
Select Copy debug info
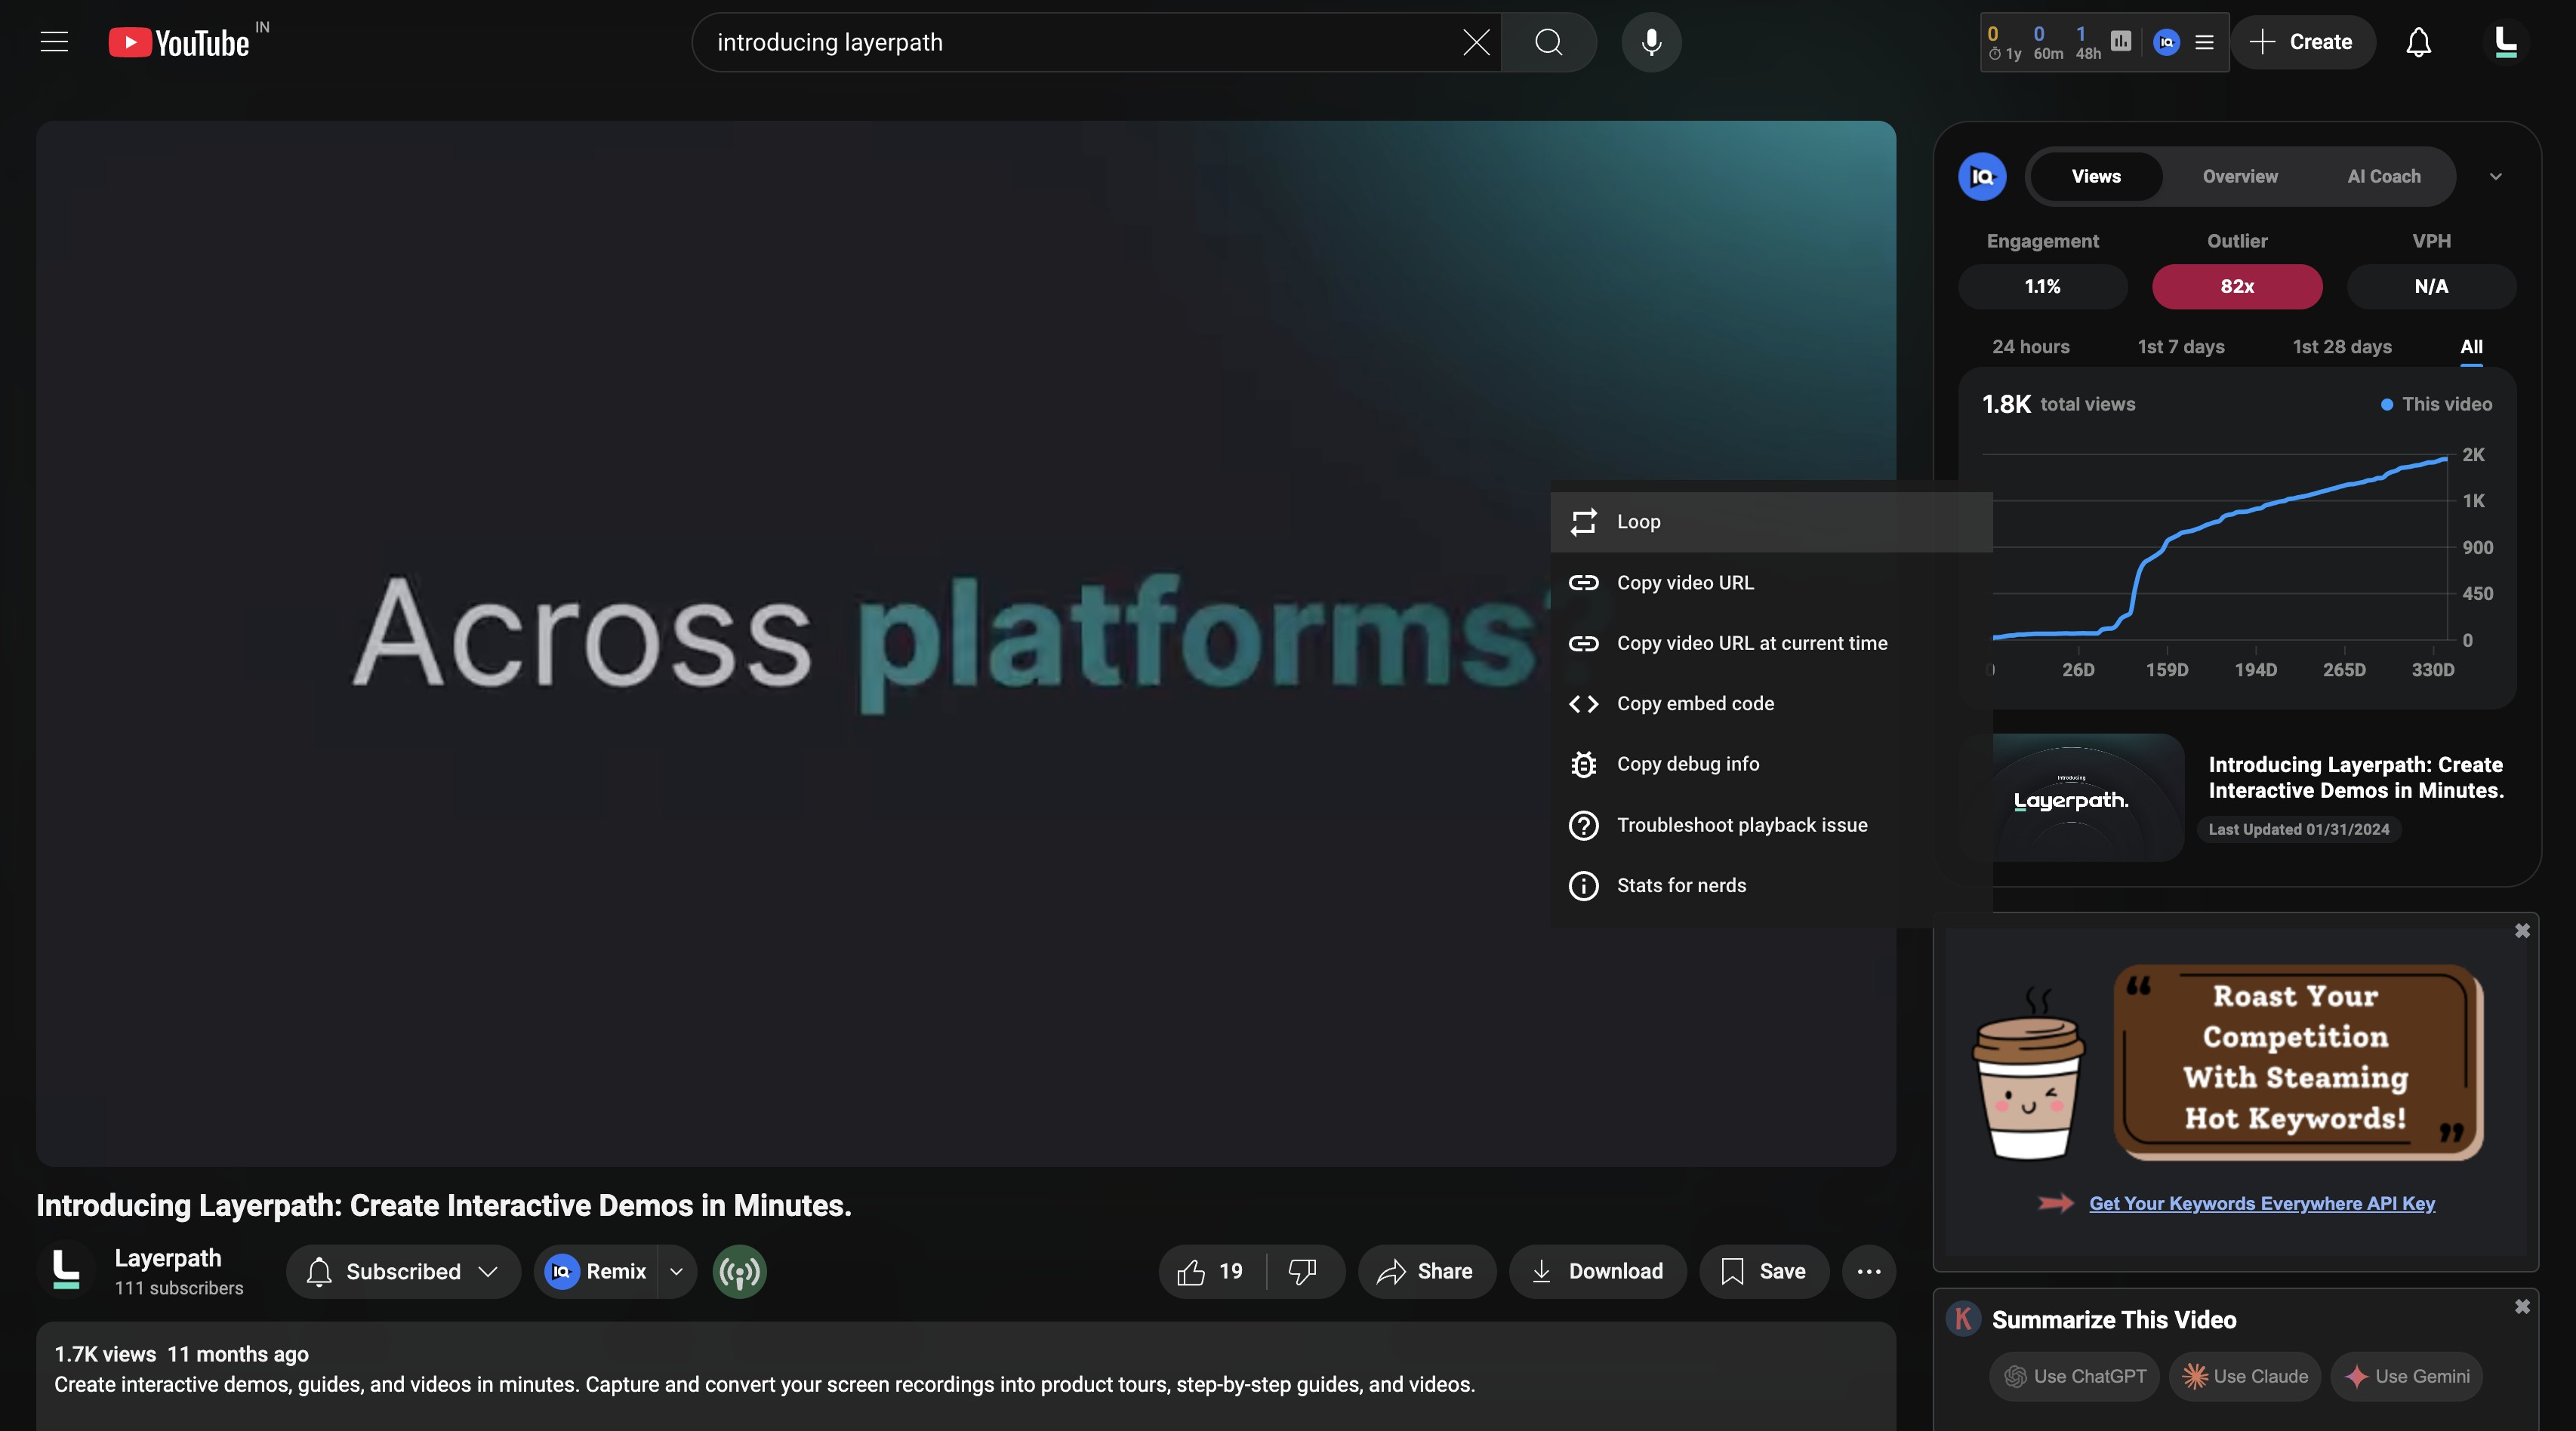(1771, 764)
